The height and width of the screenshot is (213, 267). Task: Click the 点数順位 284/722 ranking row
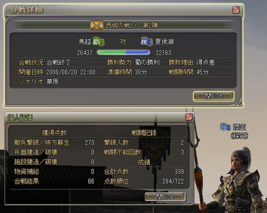[x=144, y=181]
